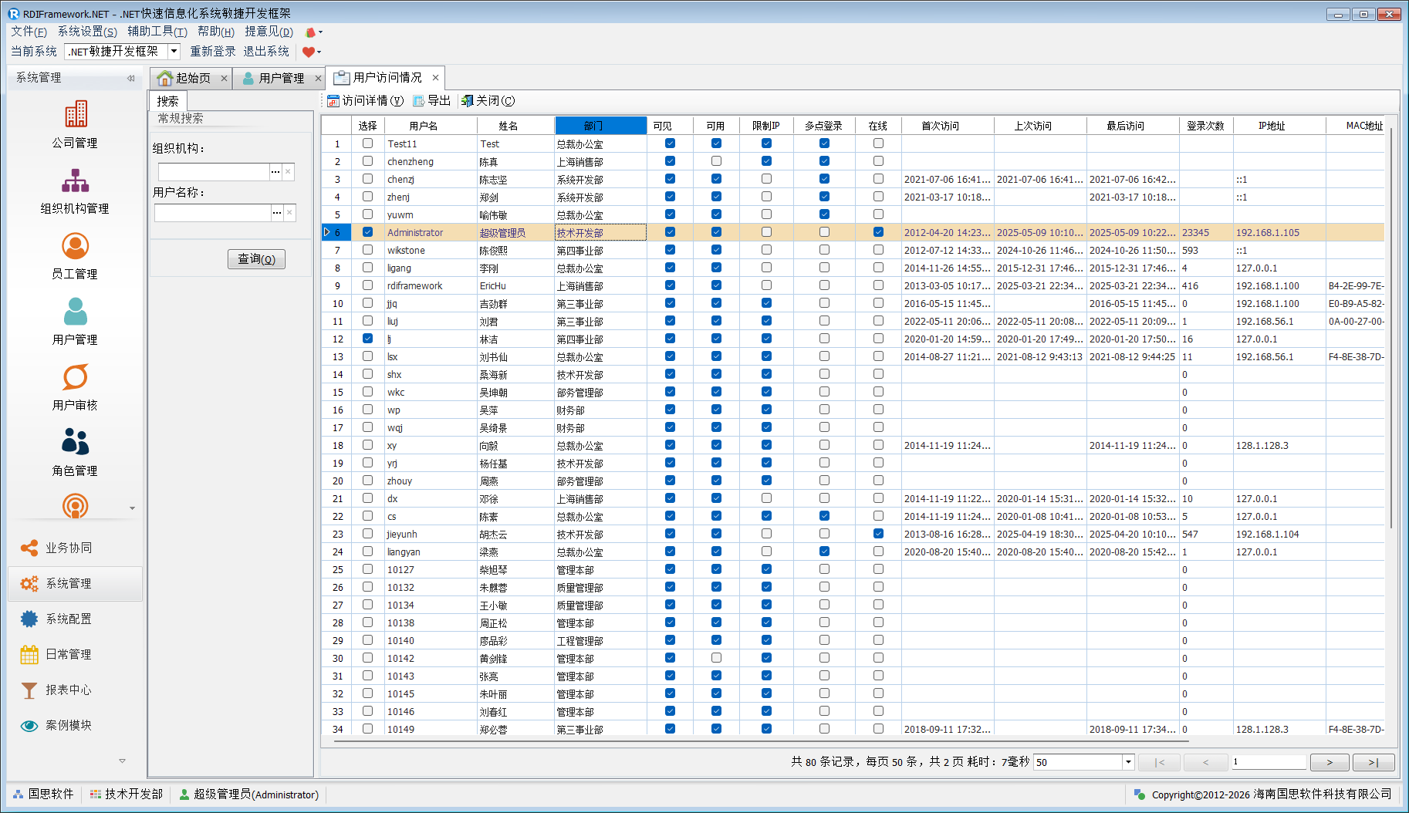Click the 导出 export icon
This screenshot has height=813, width=1409.
[x=419, y=101]
